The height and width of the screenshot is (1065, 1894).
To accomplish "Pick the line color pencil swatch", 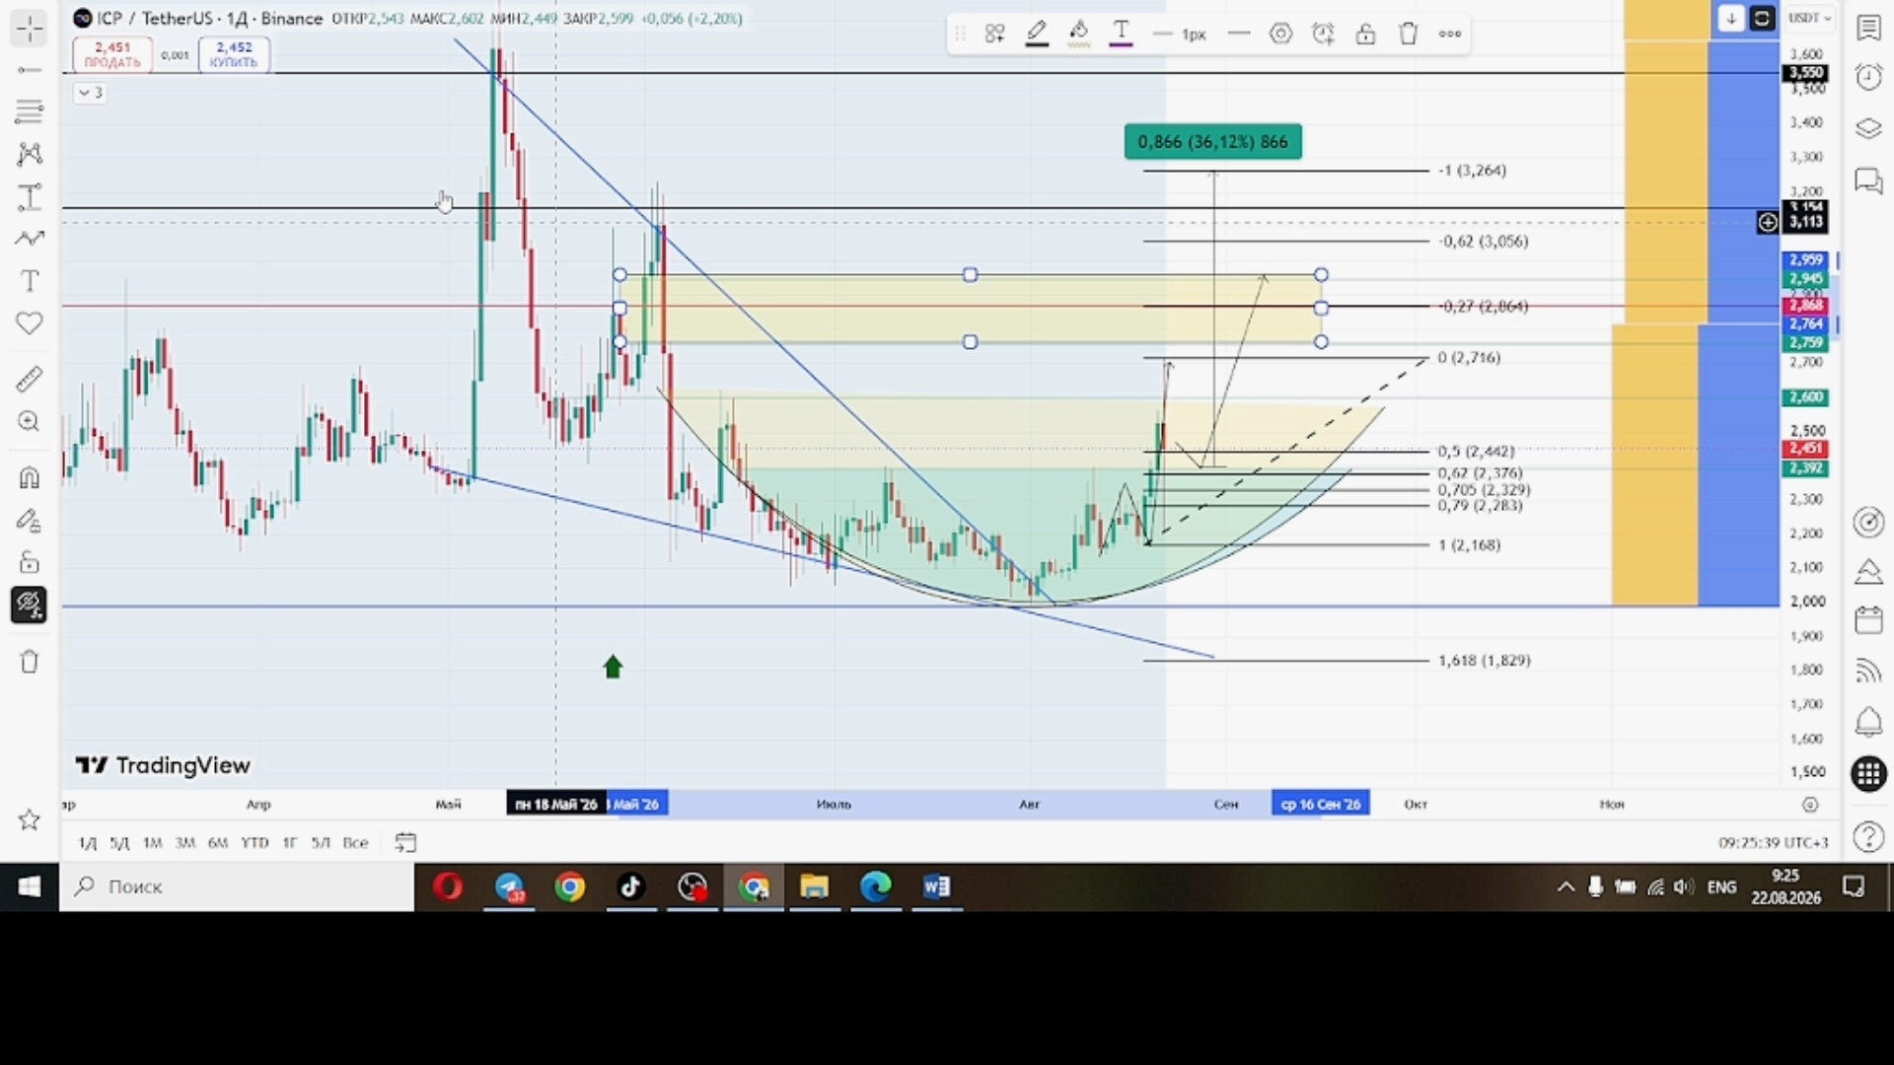I will pos(1037,34).
